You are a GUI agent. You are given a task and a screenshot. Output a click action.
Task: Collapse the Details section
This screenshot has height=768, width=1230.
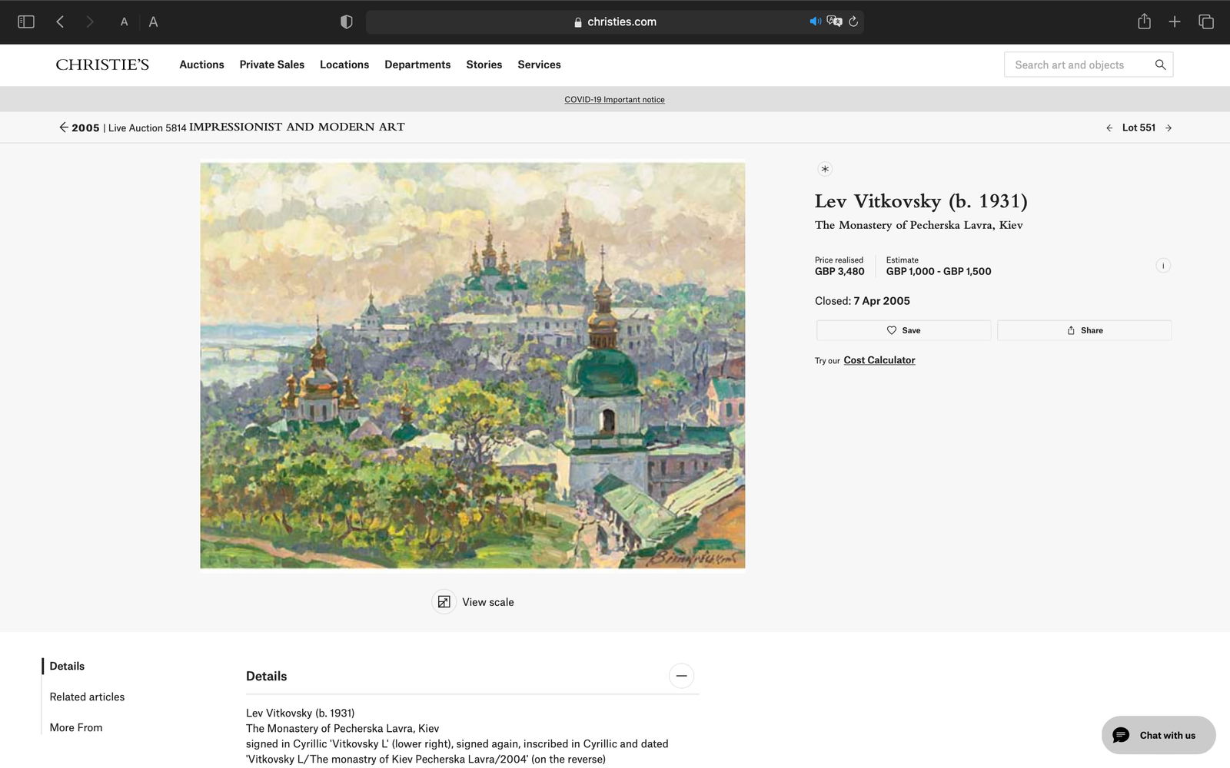click(681, 676)
